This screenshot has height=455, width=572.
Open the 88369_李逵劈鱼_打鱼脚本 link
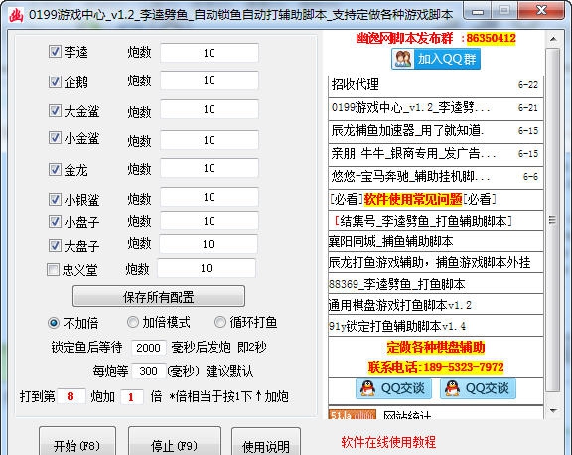click(397, 284)
